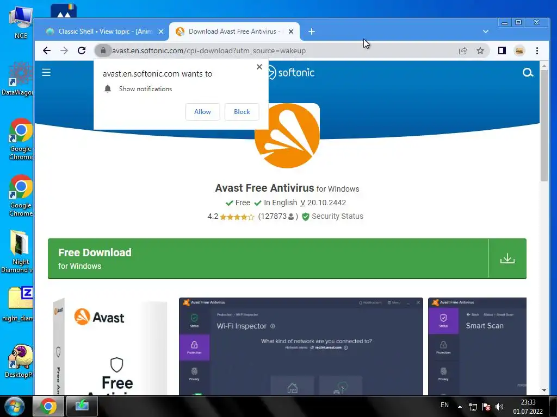
Task: Click the second taskbar application icon
Action: pyautogui.click(x=82, y=406)
